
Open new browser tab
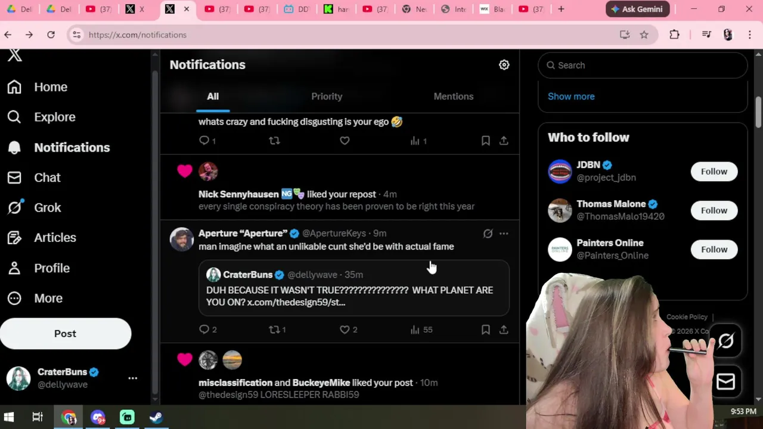pos(561,9)
